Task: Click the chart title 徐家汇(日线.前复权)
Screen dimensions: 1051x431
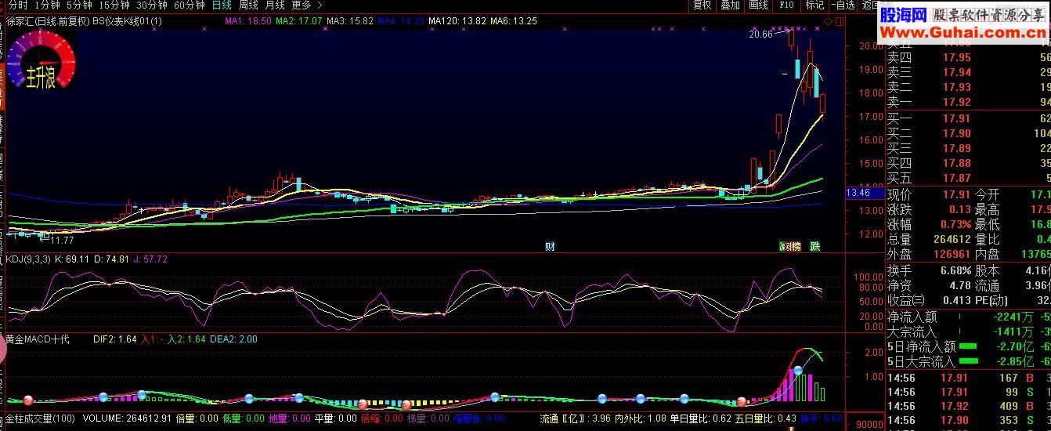Action: tap(47, 21)
